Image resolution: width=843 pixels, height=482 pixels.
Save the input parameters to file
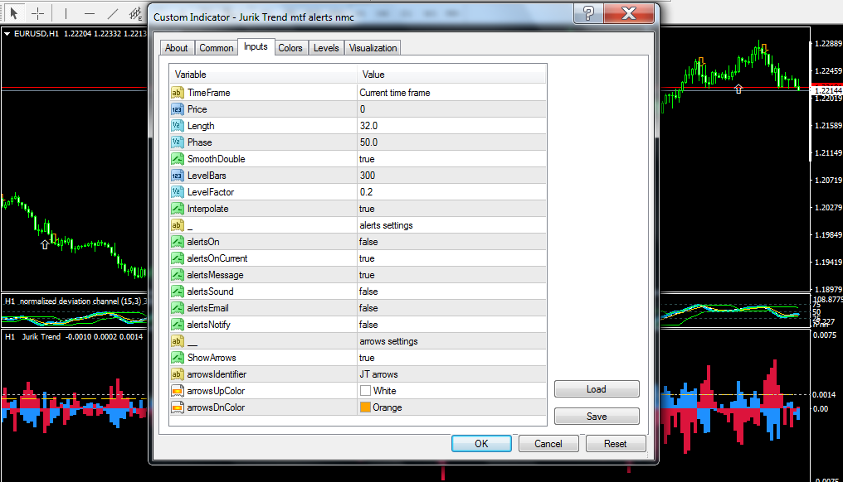point(597,416)
